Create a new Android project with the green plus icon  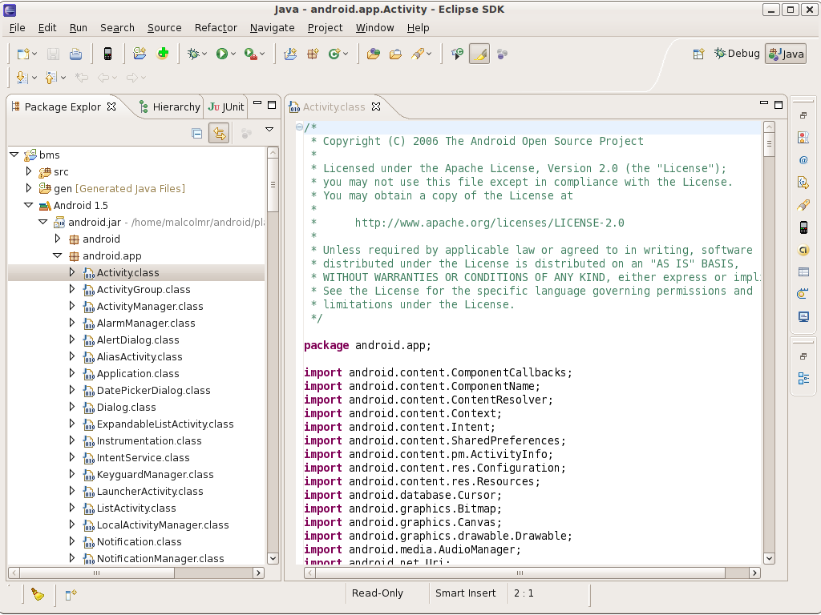162,53
